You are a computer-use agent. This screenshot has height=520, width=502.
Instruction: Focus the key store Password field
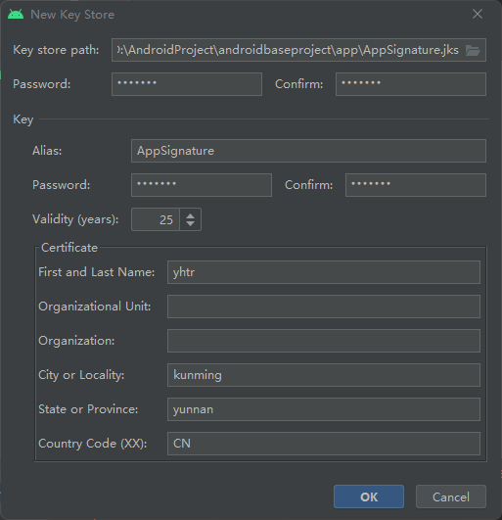click(187, 84)
